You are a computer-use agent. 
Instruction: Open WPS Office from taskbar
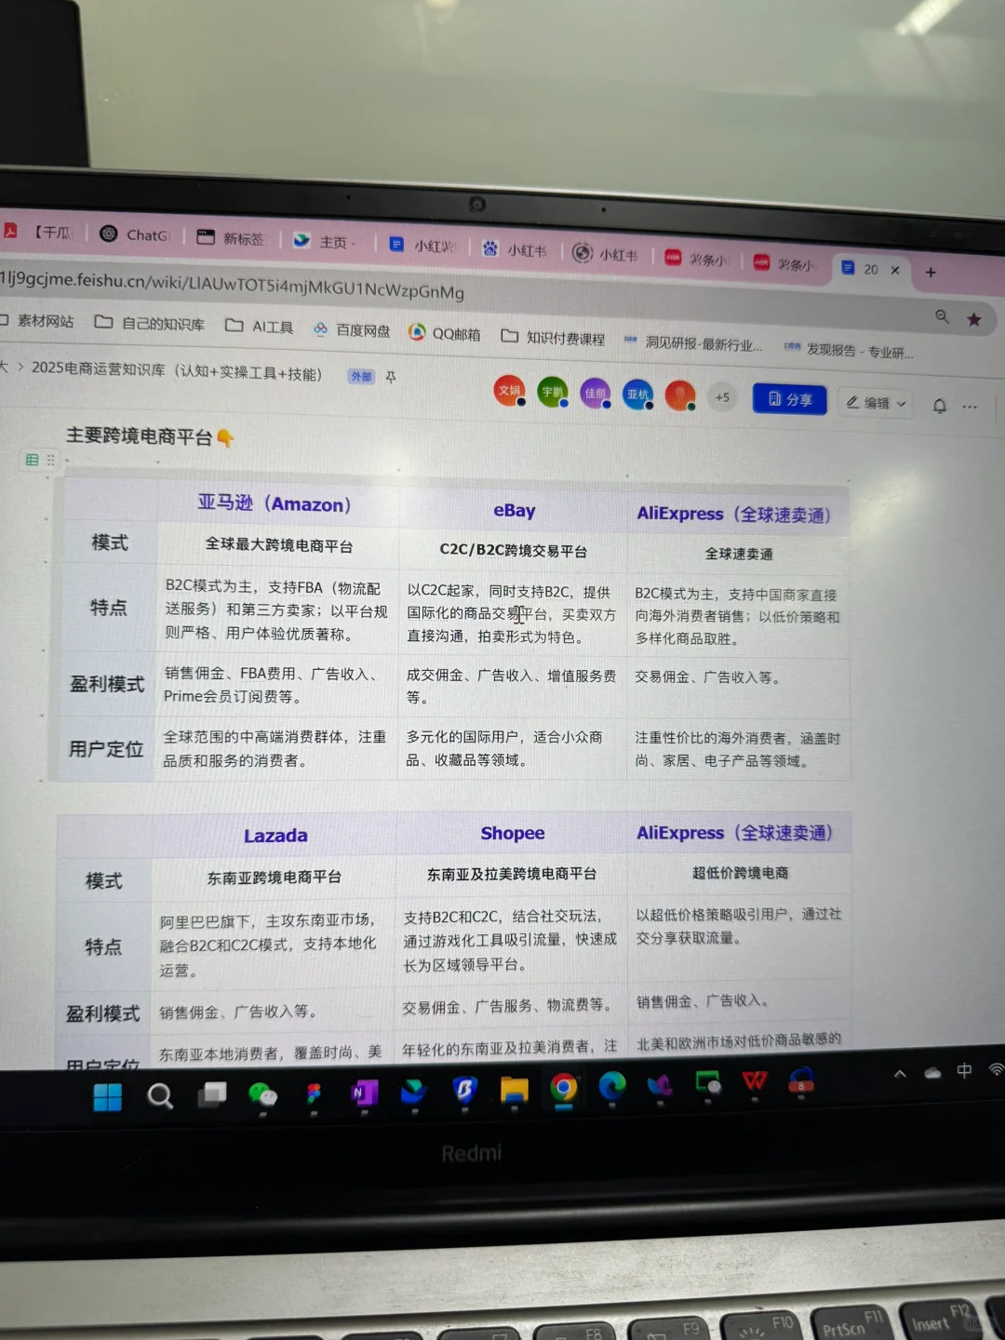tap(754, 1081)
